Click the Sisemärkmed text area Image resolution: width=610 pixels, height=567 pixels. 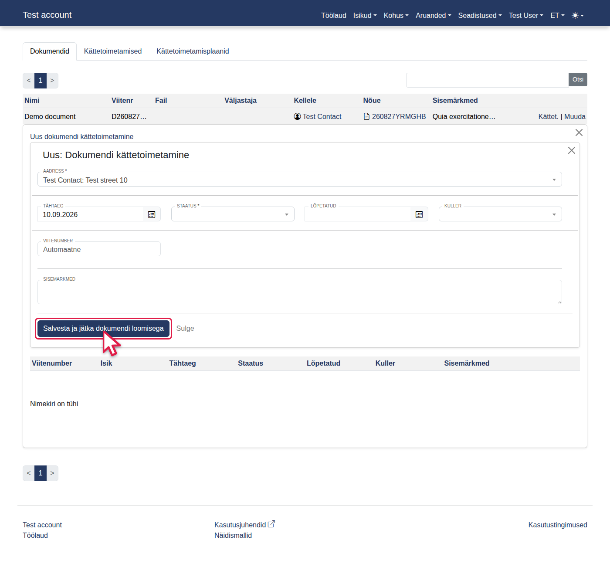click(300, 292)
